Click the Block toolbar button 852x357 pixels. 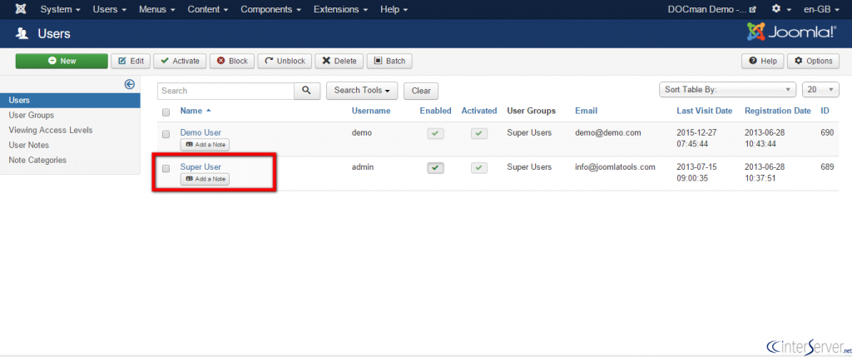pyautogui.click(x=232, y=61)
